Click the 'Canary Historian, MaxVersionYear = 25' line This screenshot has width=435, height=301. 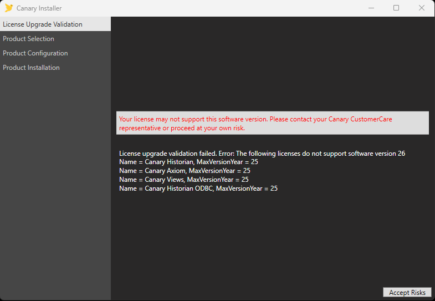pyautogui.click(x=188, y=162)
